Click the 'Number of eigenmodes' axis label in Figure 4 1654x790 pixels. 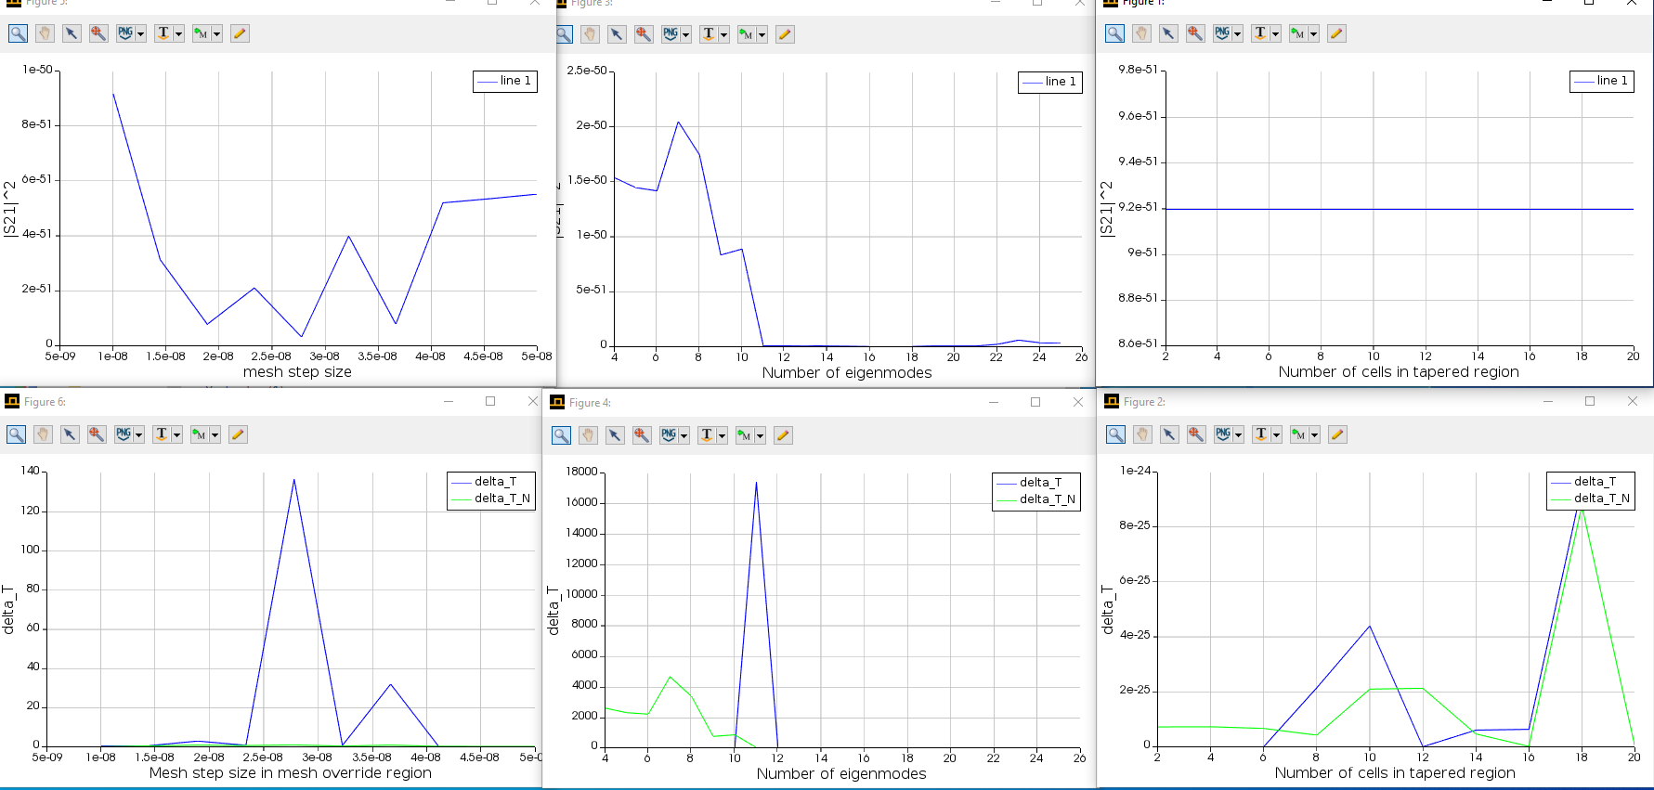click(x=841, y=774)
